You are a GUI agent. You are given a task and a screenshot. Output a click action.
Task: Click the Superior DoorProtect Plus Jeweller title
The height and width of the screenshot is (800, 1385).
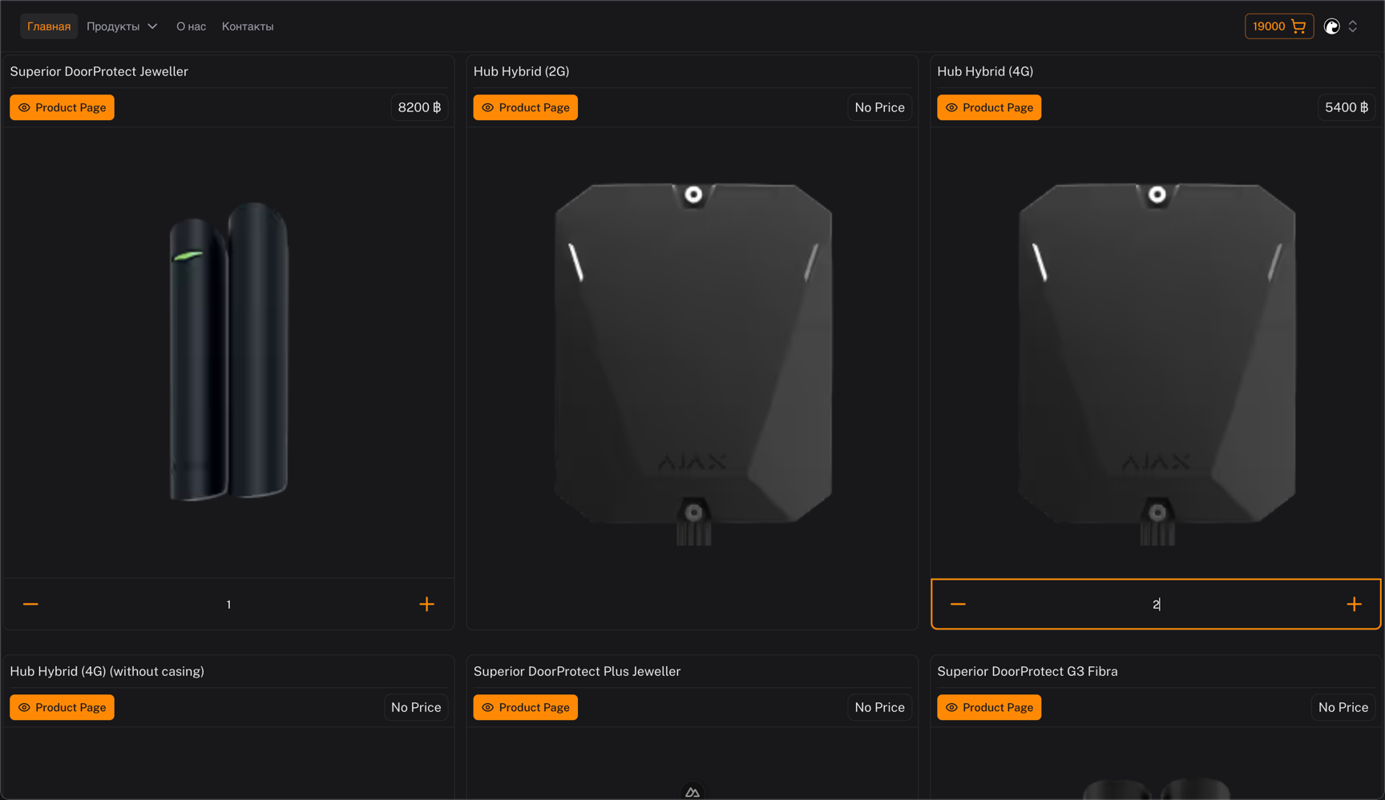click(x=577, y=671)
